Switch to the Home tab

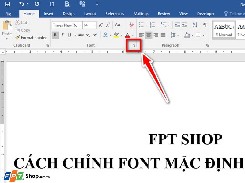(29, 14)
